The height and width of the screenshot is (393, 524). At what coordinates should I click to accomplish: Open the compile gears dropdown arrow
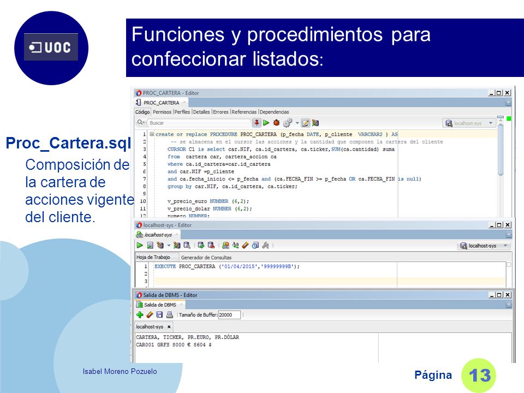click(297, 123)
